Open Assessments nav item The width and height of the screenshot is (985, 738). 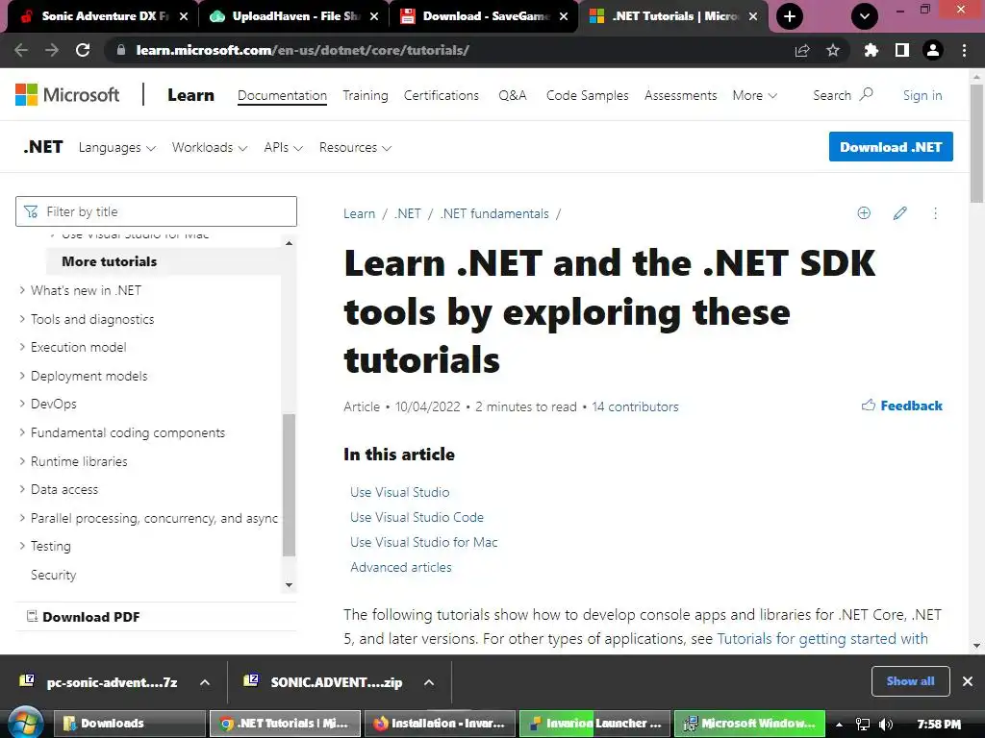point(680,95)
